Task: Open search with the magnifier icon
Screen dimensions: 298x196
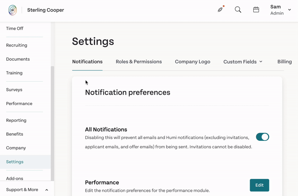Action: point(238,10)
